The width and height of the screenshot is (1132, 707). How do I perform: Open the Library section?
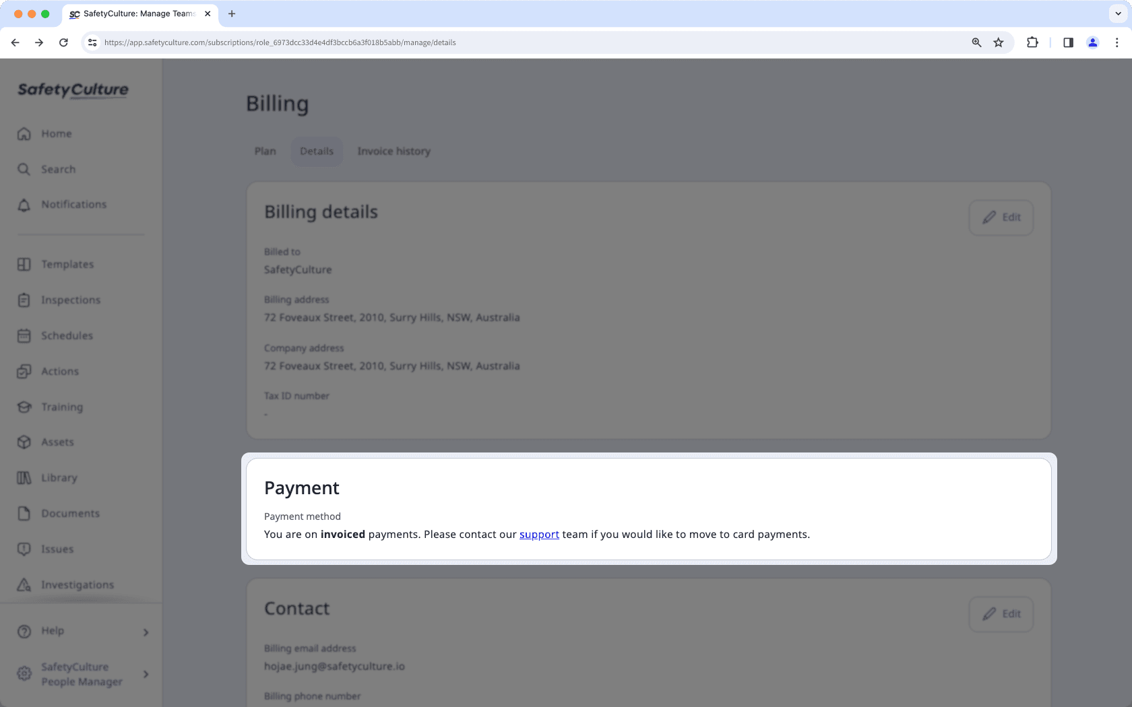59,477
